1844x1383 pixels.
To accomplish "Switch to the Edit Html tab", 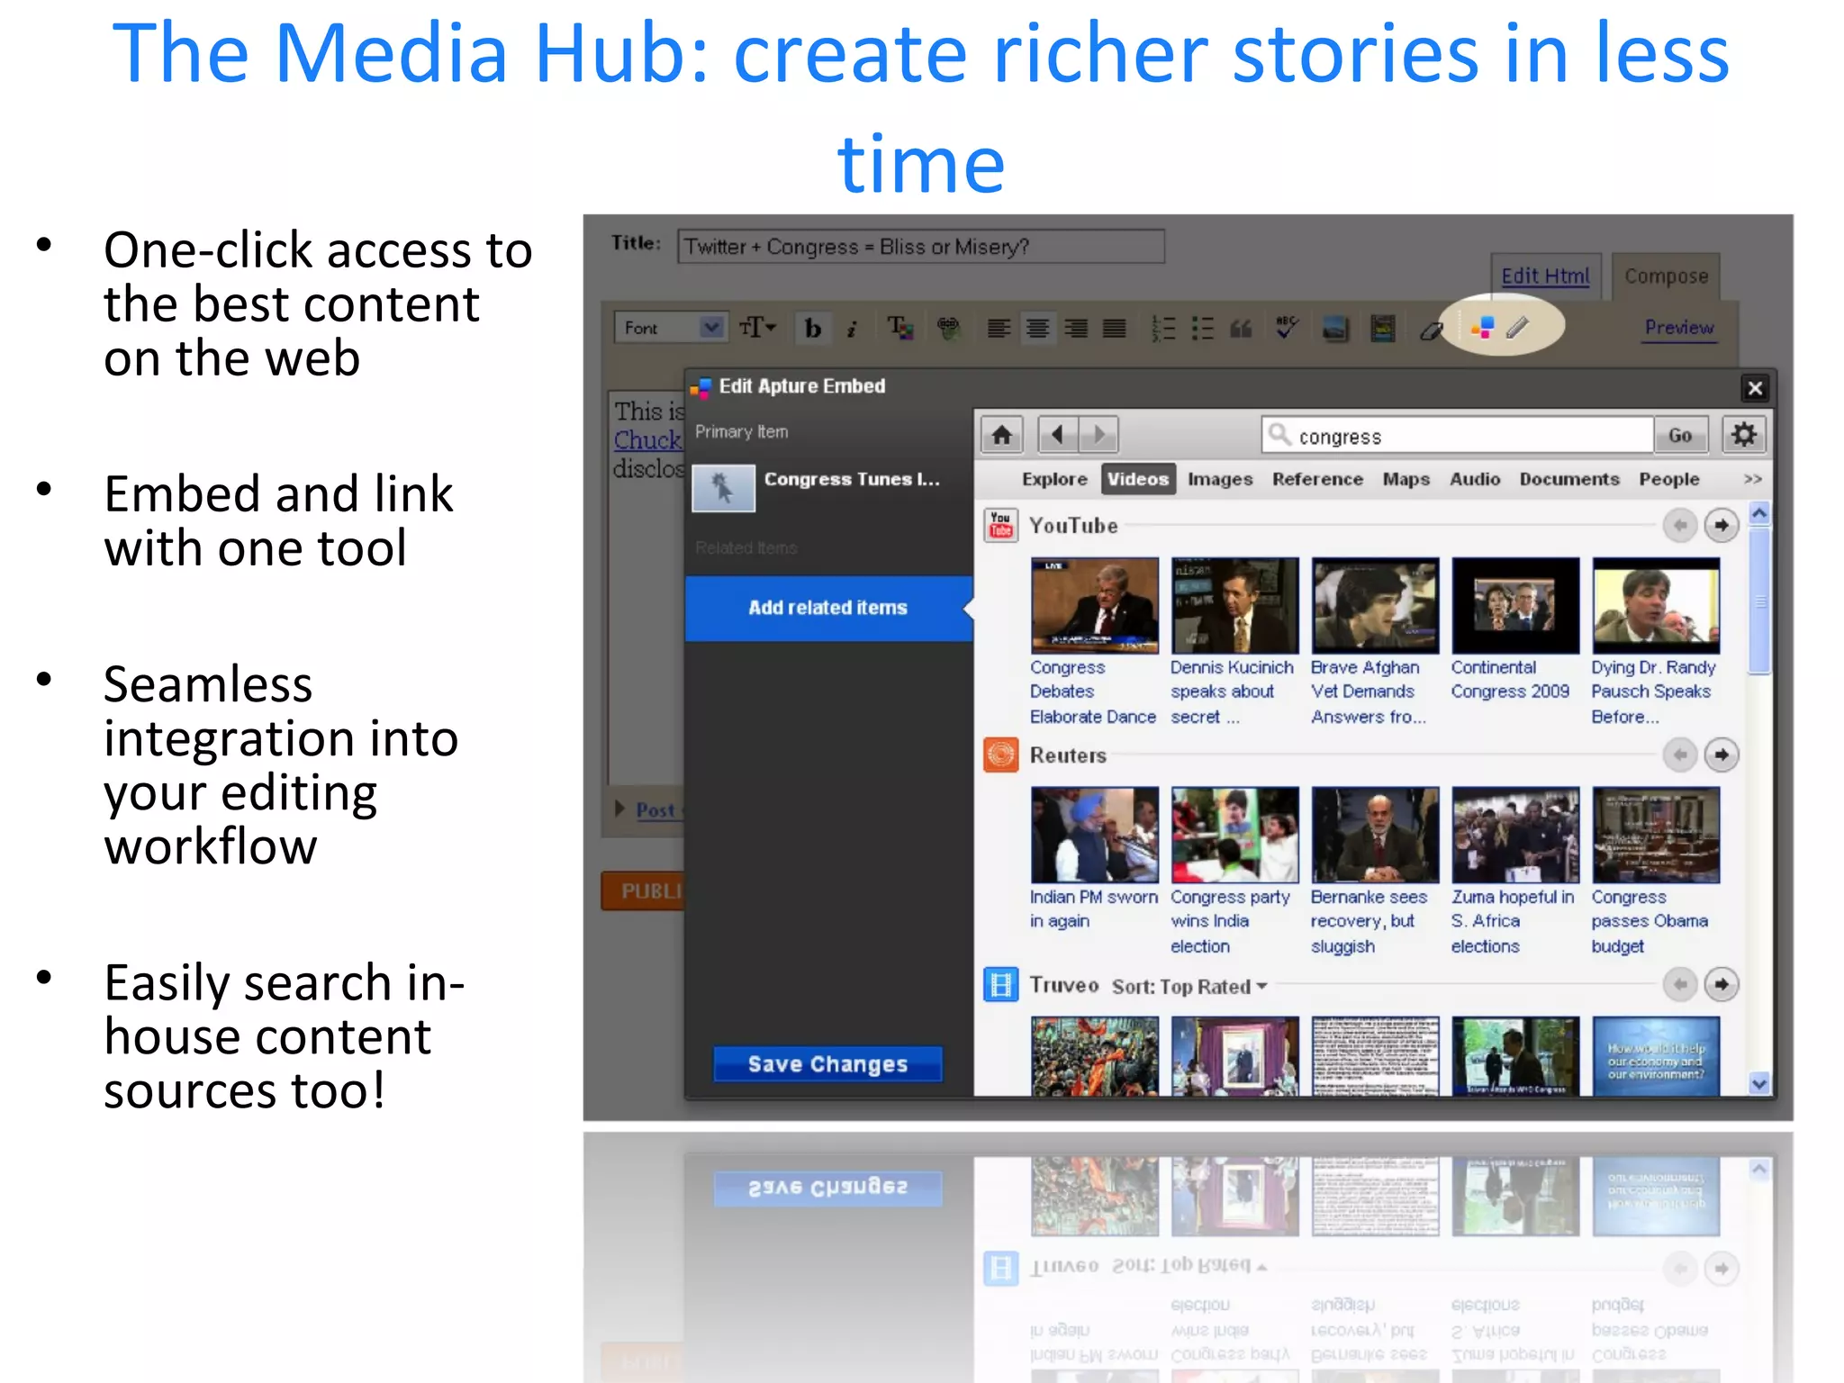I will 1545,276.
